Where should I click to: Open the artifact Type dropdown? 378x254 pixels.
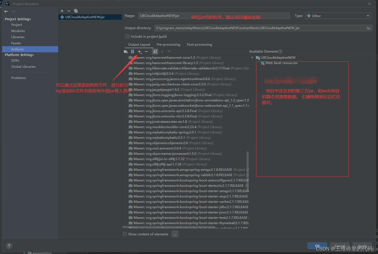click(x=338, y=16)
